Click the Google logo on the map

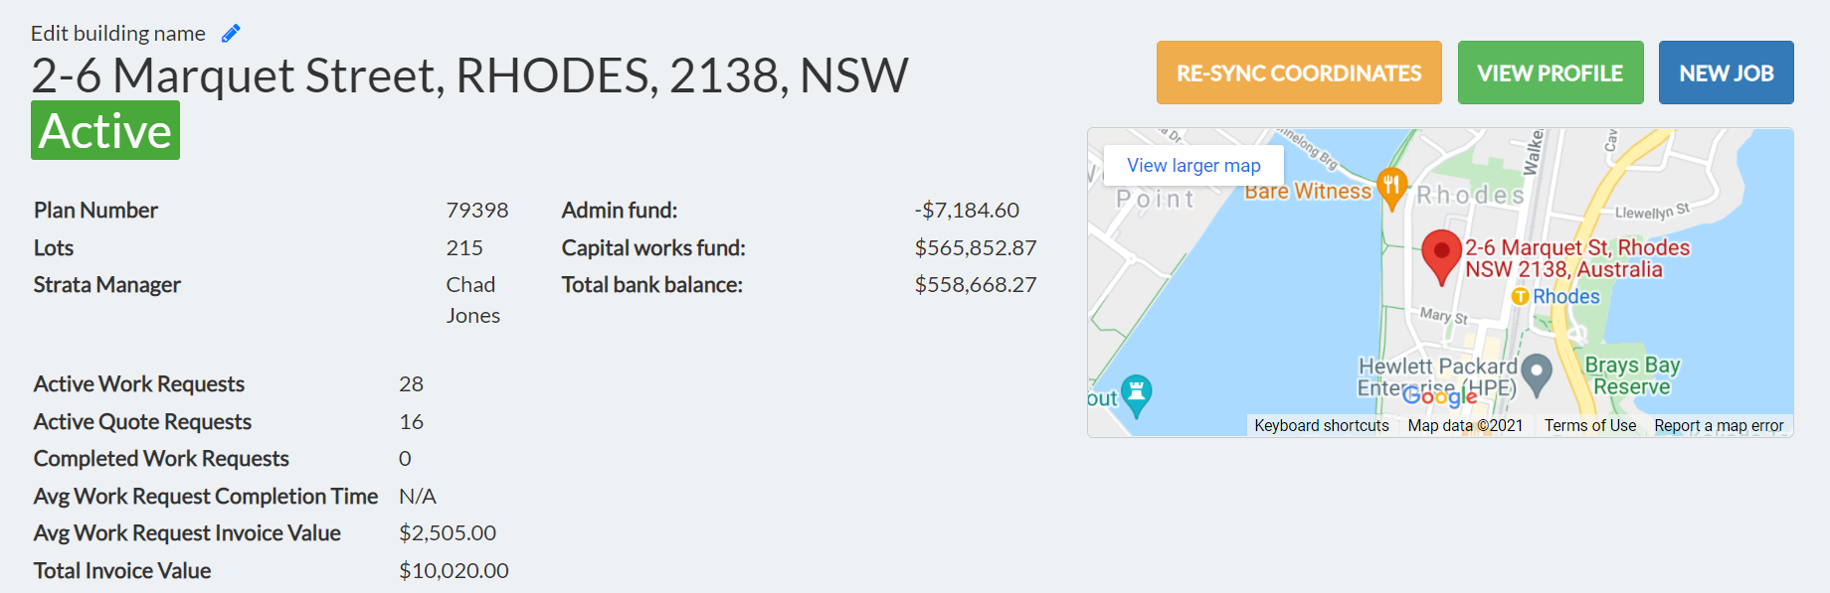(x=1439, y=395)
